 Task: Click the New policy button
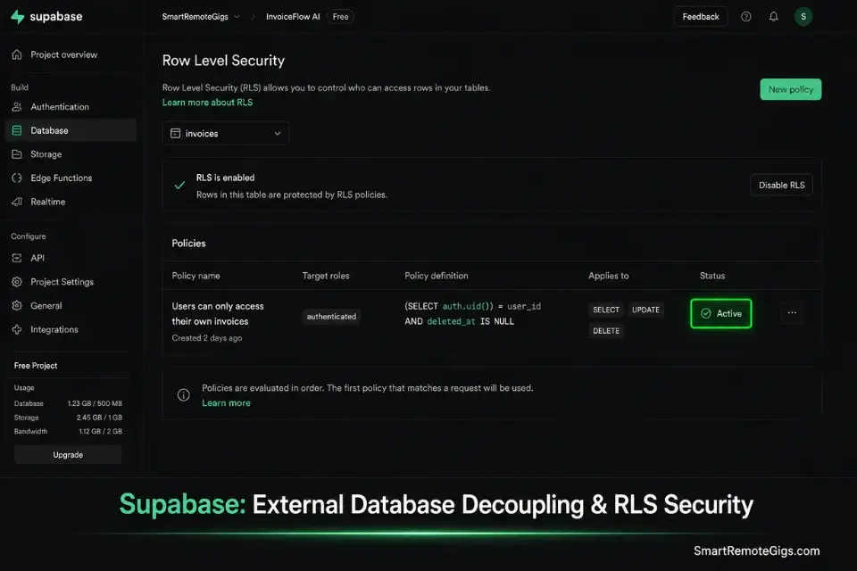coord(790,89)
